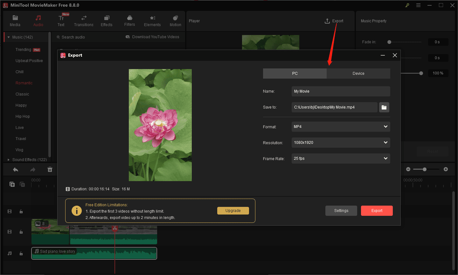This screenshot has height=275, width=458.
Task: Open the Transitions tab
Action: 84,21
